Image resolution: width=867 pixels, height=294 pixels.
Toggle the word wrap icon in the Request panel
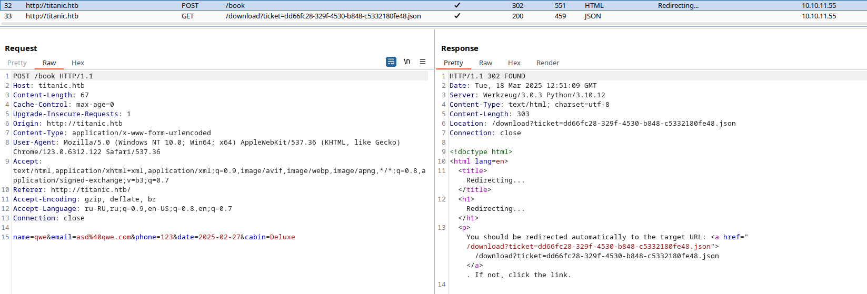coord(391,62)
